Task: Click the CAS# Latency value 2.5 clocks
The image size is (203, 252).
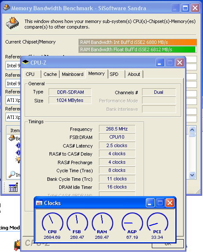Action: pos(117,145)
